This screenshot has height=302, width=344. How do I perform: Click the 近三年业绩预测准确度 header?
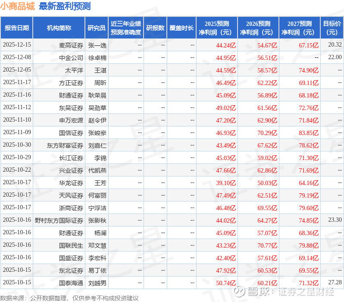126,28
